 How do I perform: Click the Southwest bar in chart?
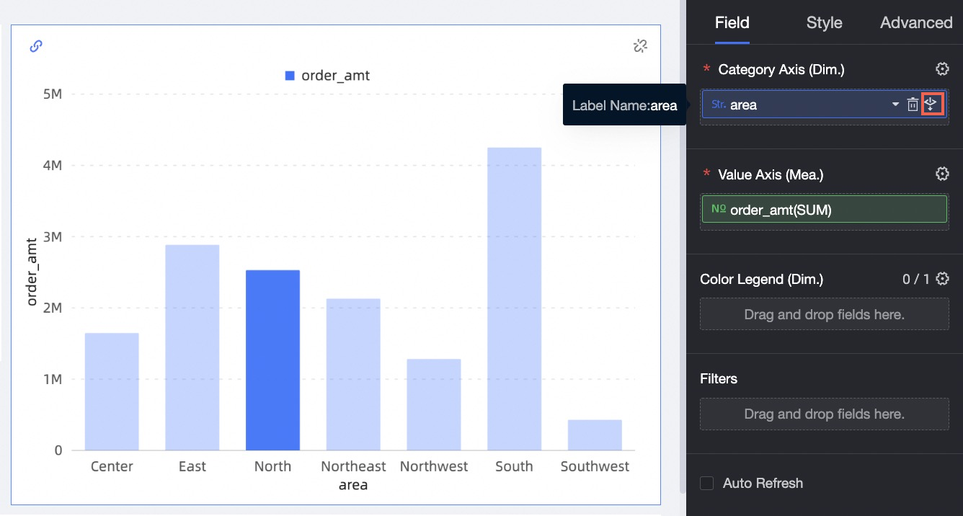tap(595, 435)
